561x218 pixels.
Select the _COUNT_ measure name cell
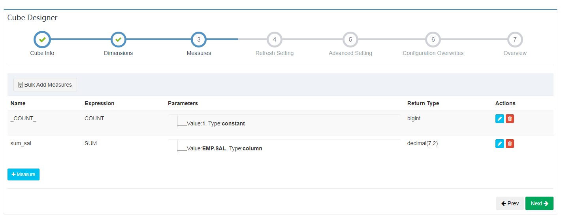point(23,118)
